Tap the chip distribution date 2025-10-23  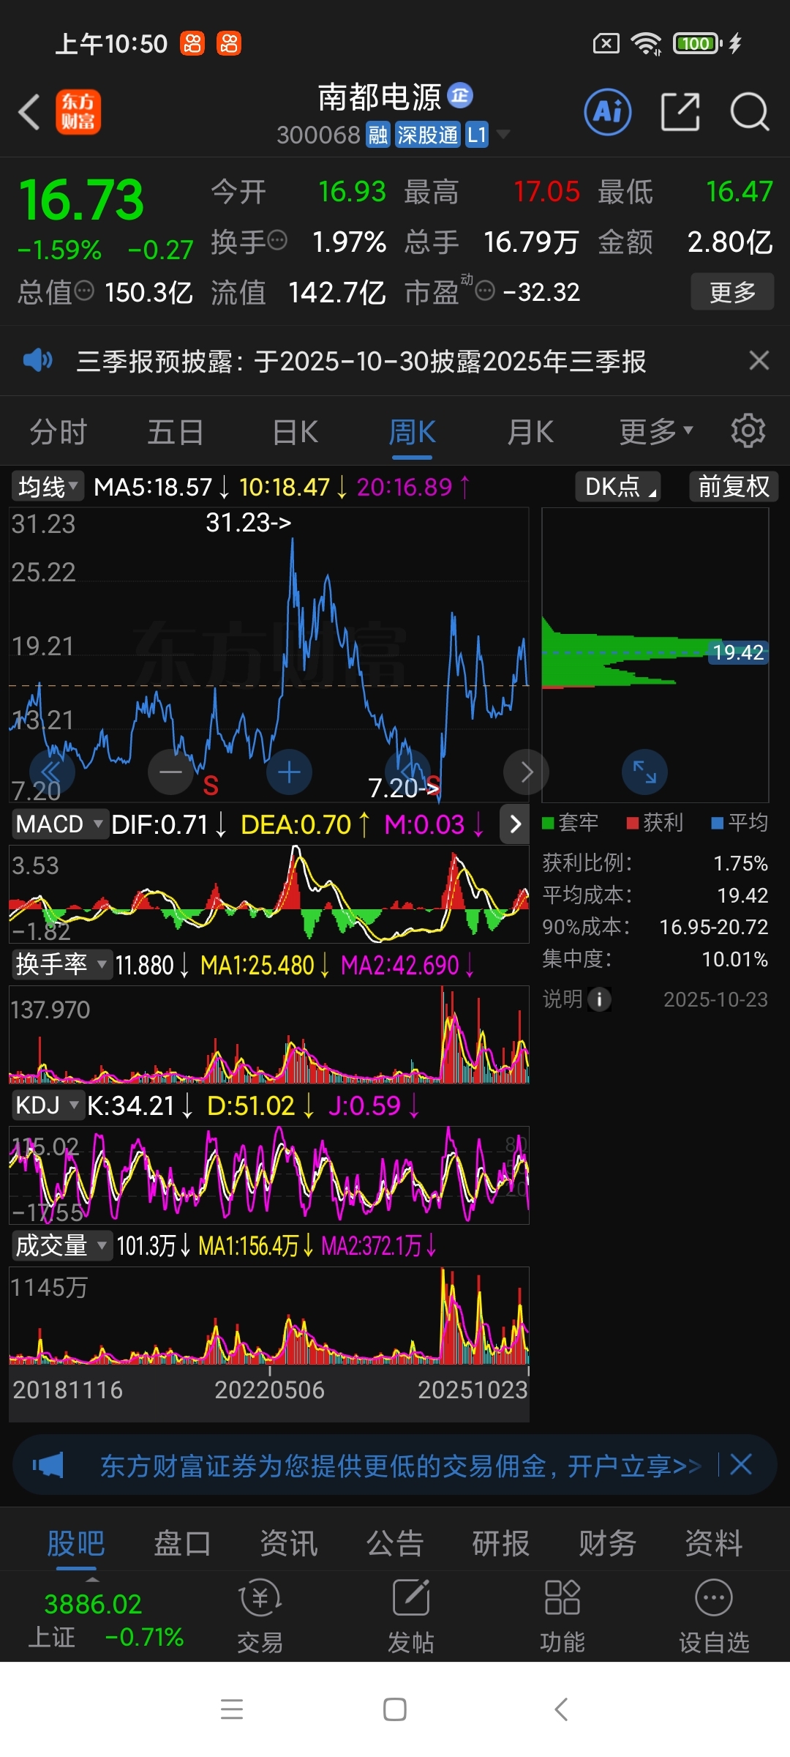[x=715, y=999]
